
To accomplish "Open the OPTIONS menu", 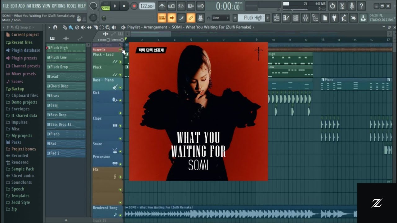I will pyautogui.click(x=59, y=6).
